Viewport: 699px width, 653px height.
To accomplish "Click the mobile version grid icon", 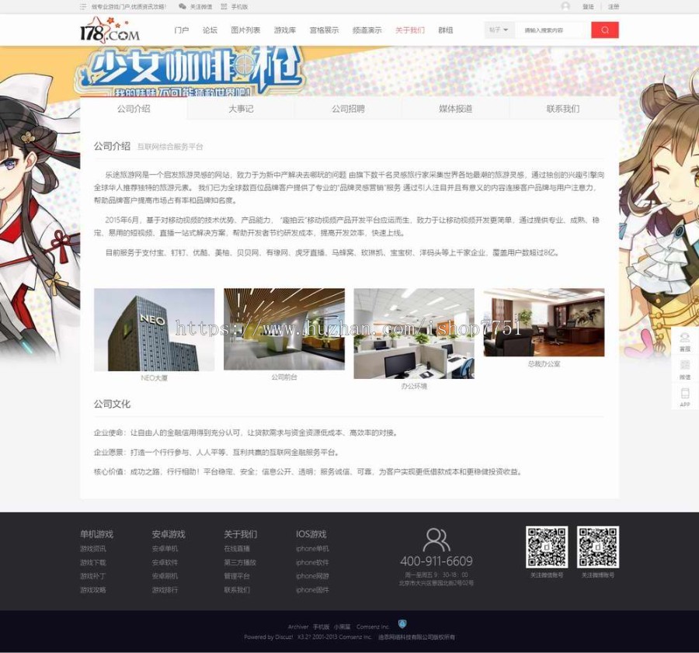I will (224, 6).
